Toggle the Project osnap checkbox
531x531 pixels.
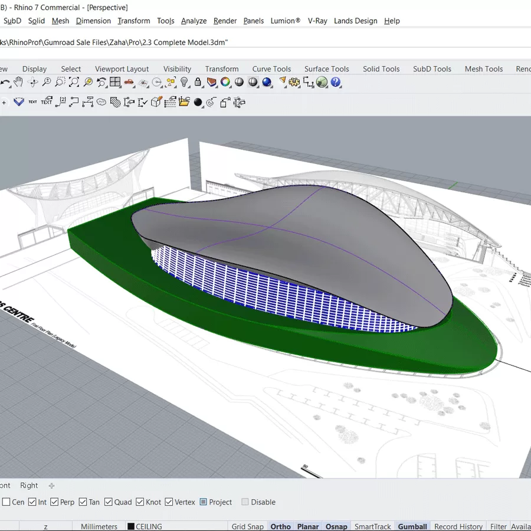click(x=203, y=501)
